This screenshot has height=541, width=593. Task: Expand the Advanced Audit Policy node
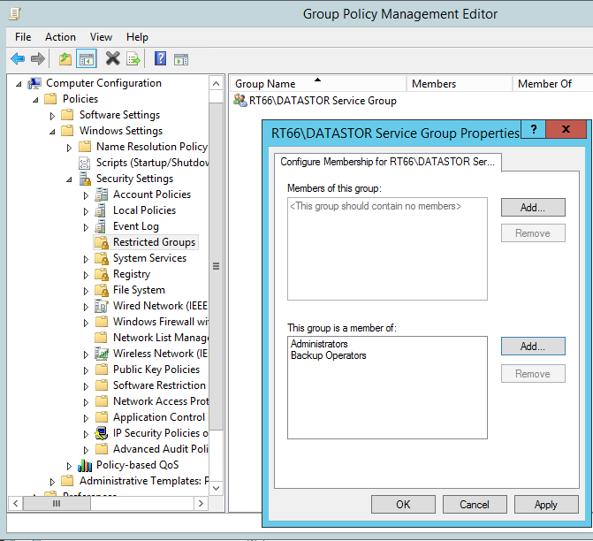86,449
